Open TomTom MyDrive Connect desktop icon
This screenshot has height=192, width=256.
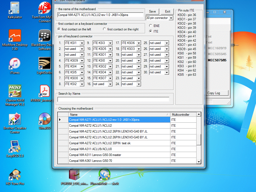pos(45,12)
